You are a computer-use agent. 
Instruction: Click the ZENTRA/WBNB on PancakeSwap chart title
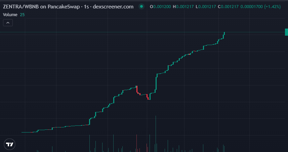68,7
